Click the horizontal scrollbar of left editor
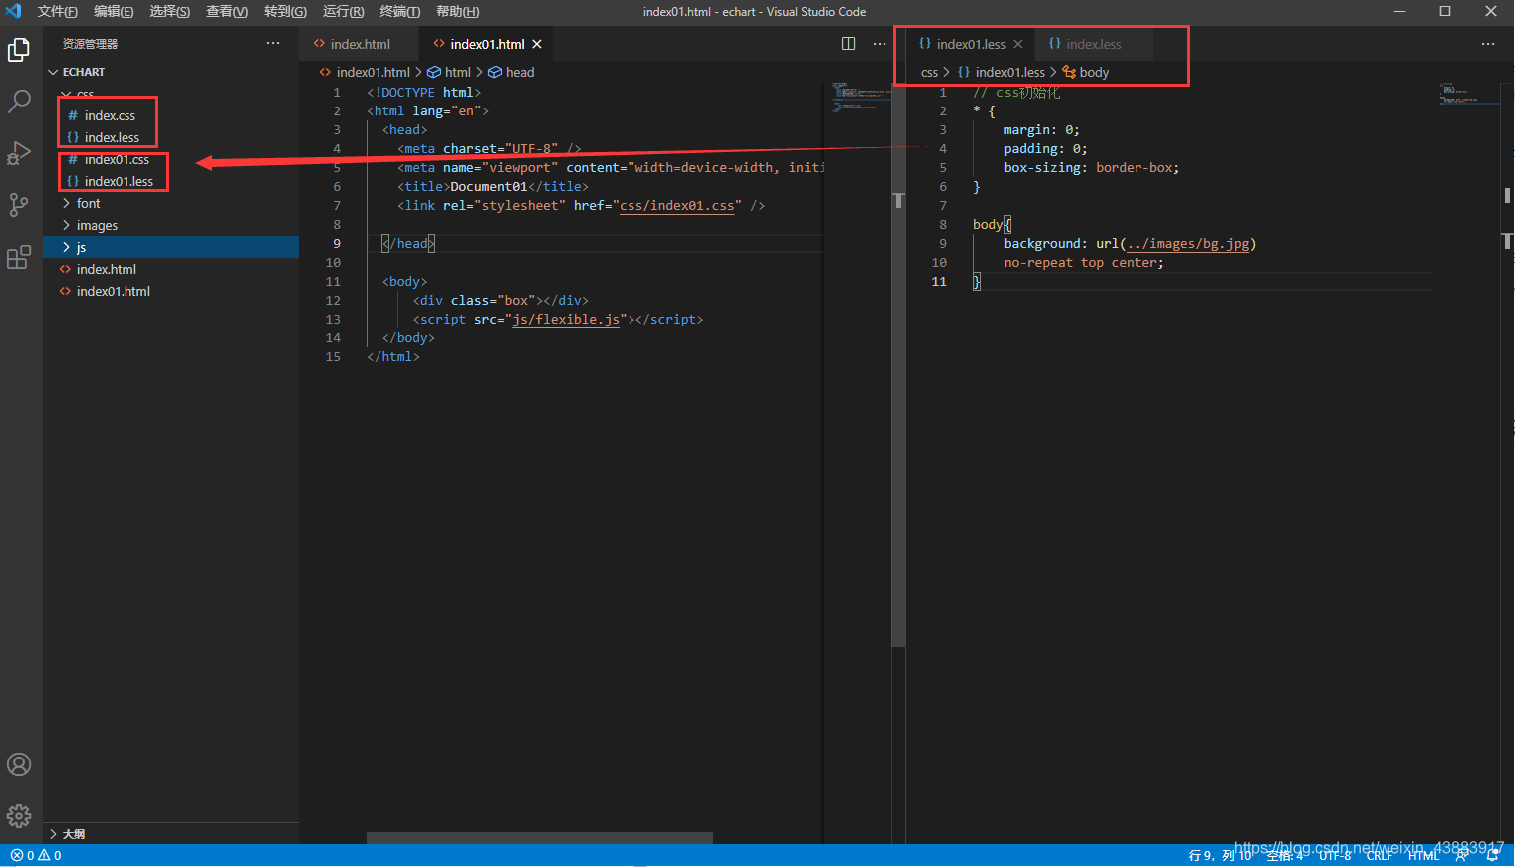1515x867 pixels. 540,838
